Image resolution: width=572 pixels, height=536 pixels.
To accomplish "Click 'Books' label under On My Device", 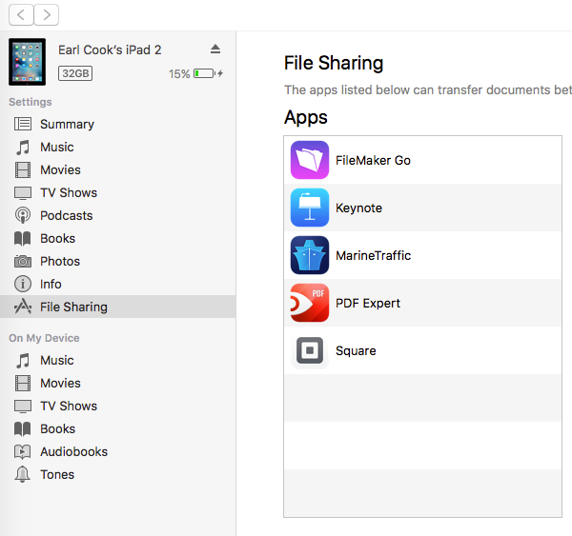I will click(x=57, y=428).
